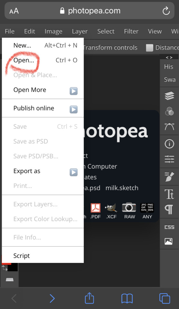The width and height of the screenshot is (179, 309).
Task: Collapse side panels with <> arrows
Action: point(169,57)
